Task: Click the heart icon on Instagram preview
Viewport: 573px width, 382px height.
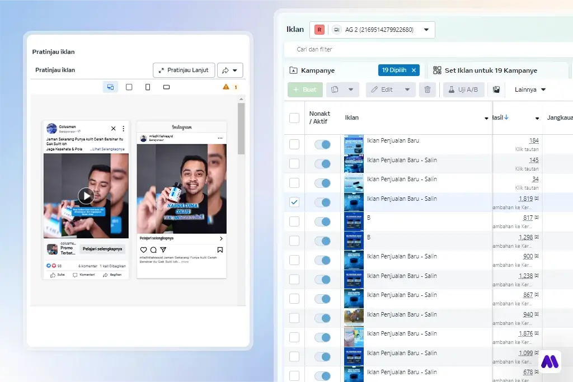Action: (144, 250)
